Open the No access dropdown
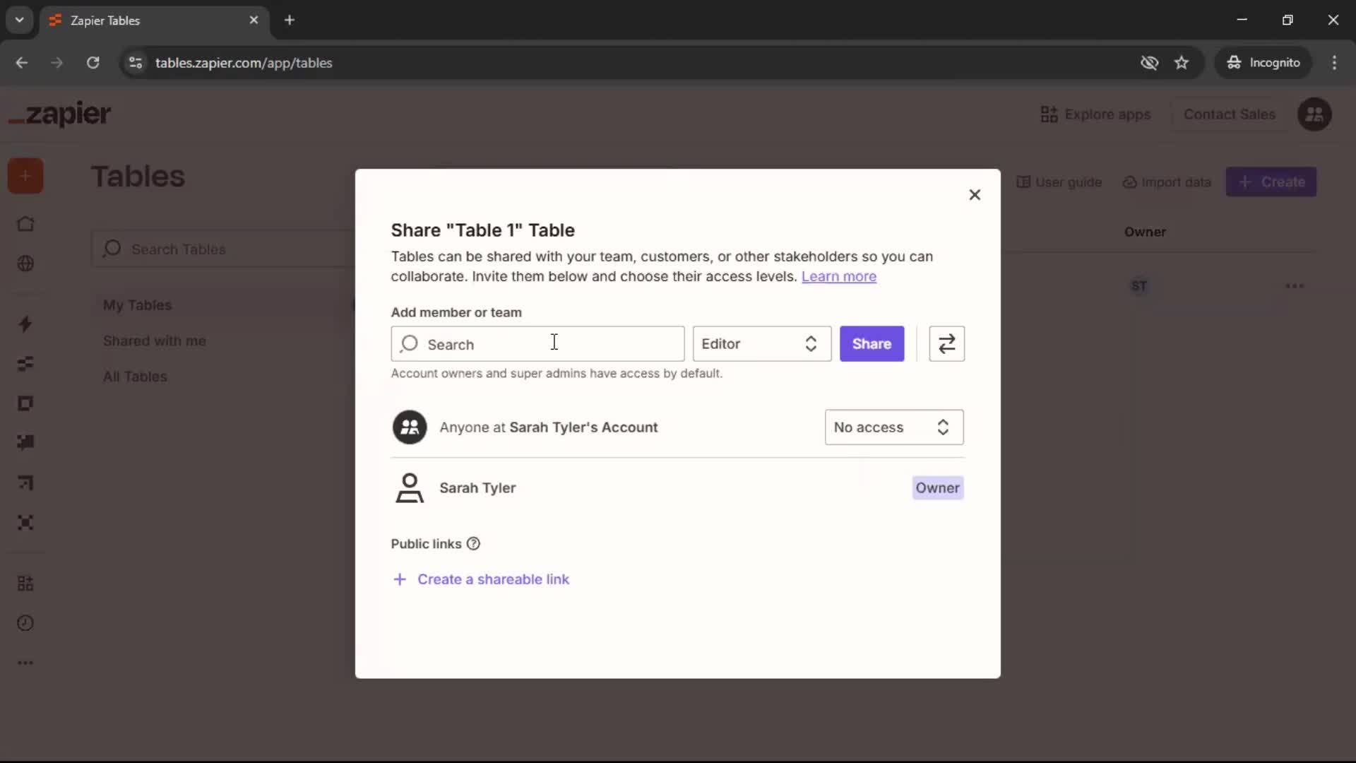This screenshot has width=1356, height=763. 894,427
